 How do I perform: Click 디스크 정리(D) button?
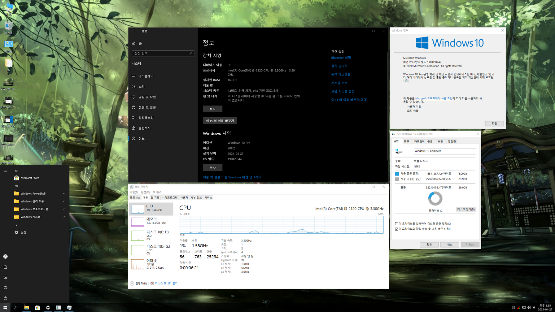click(466, 209)
